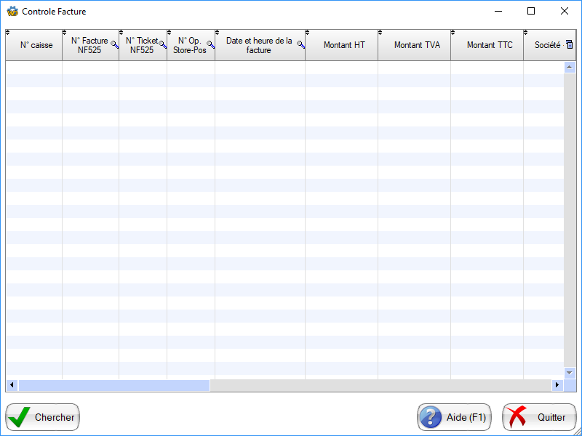Viewport: 582px width, 436px height.
Task: Click the search icon in Date et heure column
Action: 300,45
